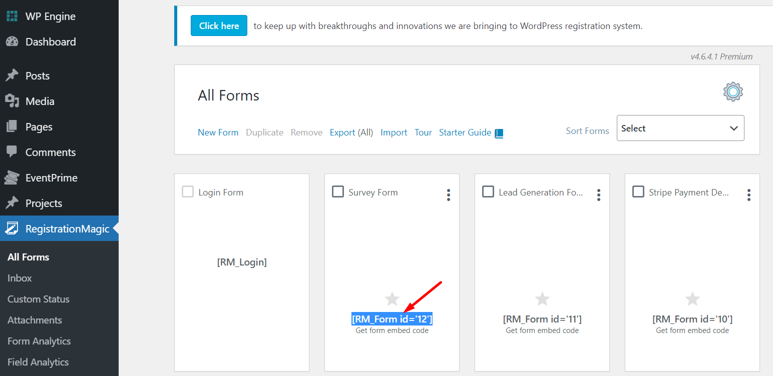The image size is (773, 376).
Task: Click the Survey Form card title
Action: [373, 192]
